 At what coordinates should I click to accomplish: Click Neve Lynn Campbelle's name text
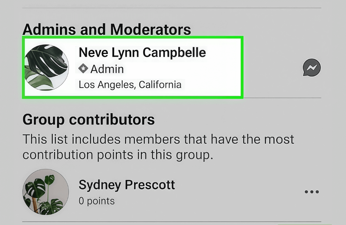[143, 53]
